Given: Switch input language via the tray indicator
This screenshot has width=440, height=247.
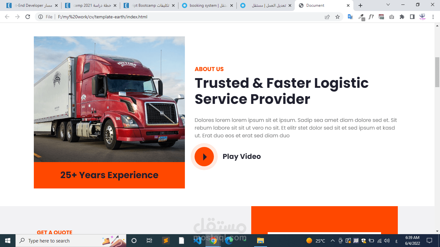Looking at the screenshot, I should point(397,240).
